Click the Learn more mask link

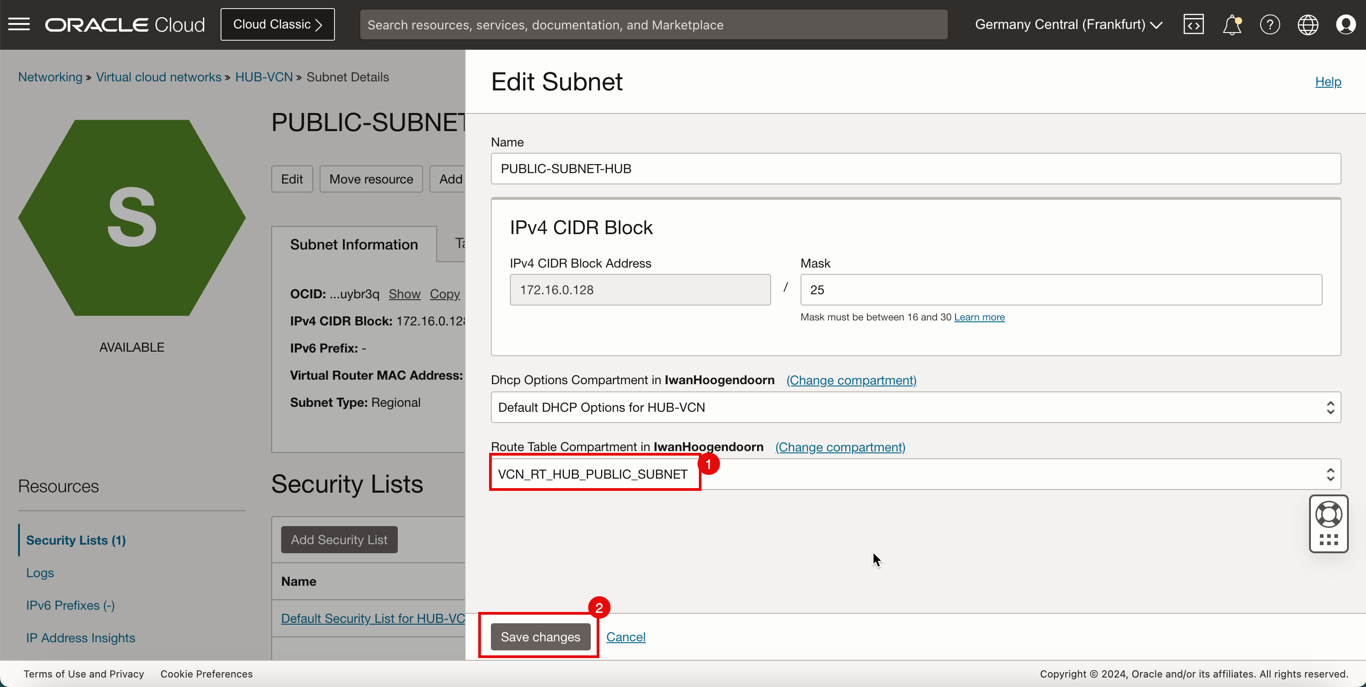[x=979, y=316]
